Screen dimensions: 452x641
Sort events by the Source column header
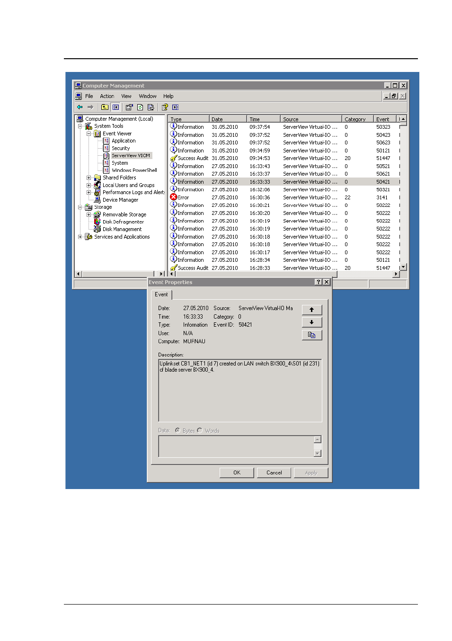coord(311,119)
